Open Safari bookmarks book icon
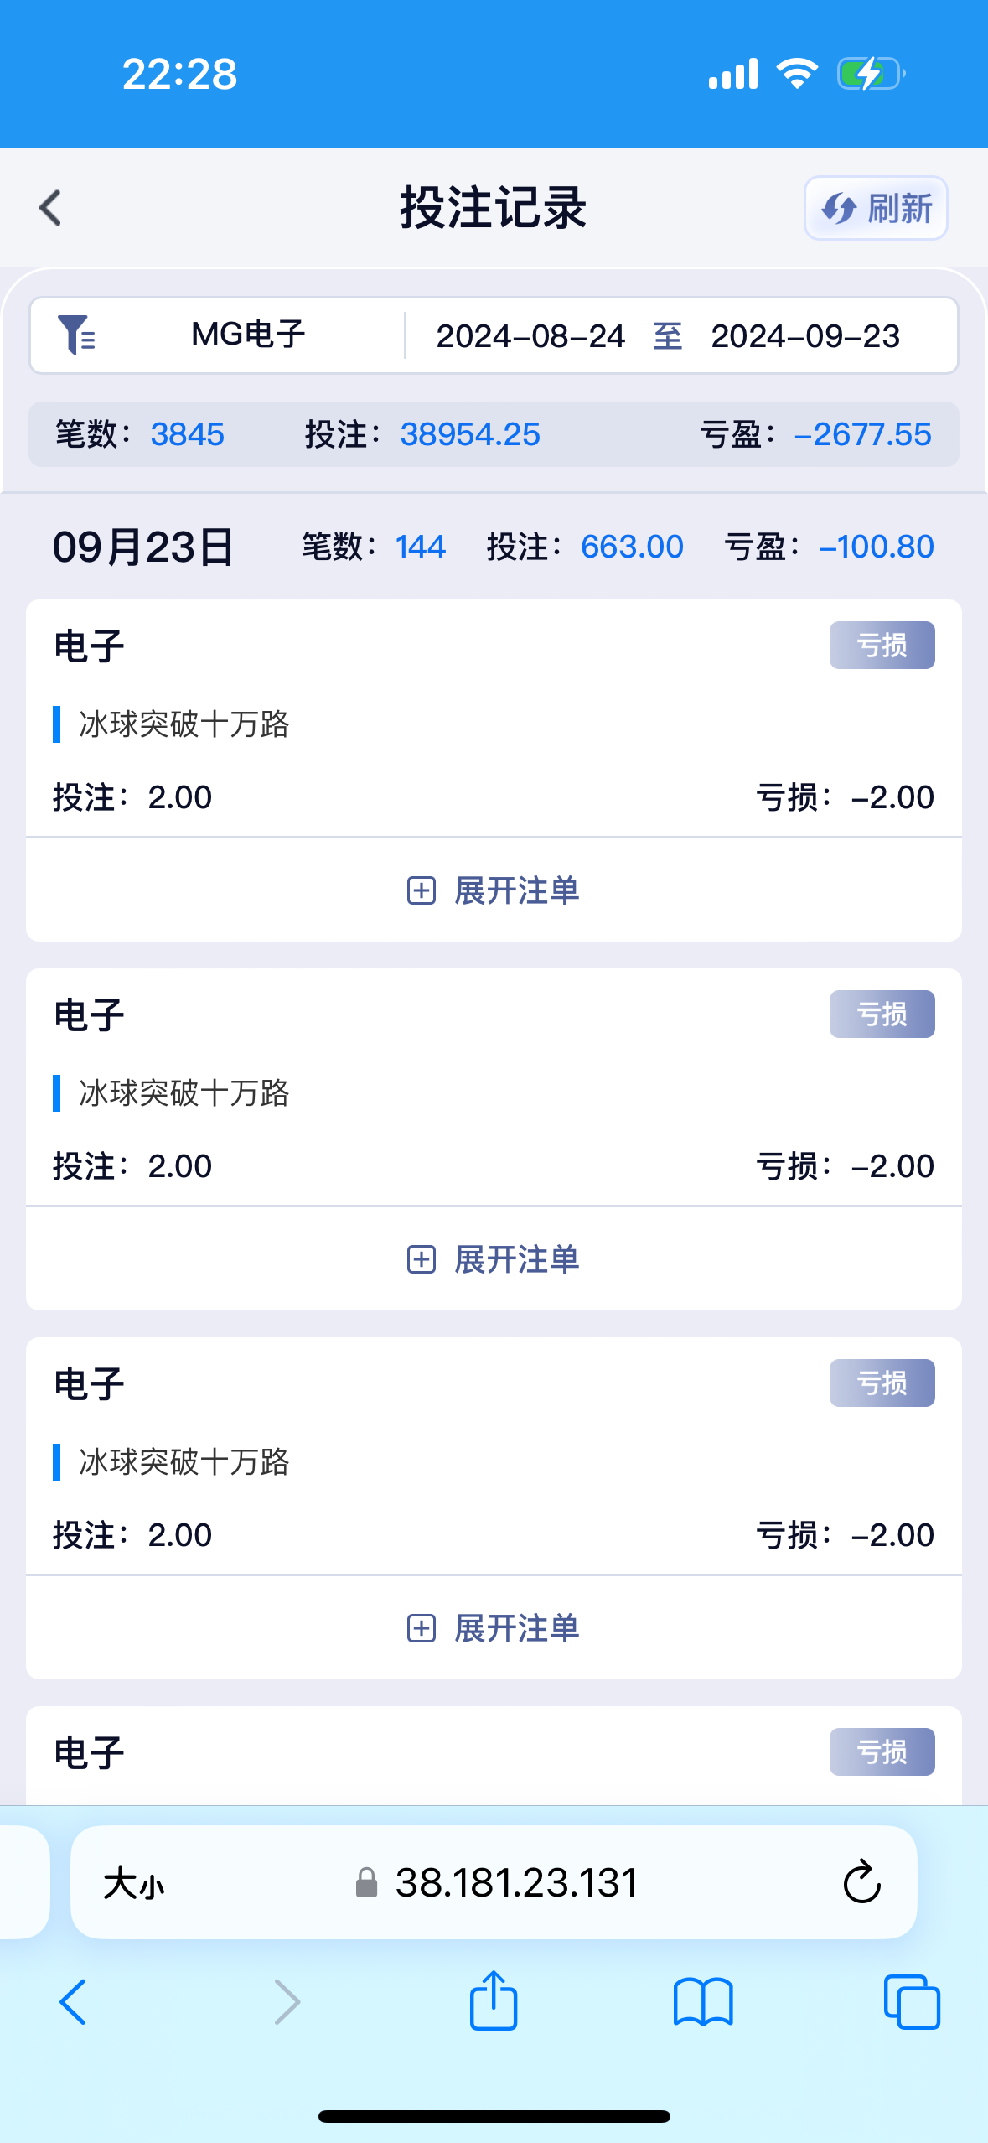The image size is (988, 2143). click(x=703, y=2002)
